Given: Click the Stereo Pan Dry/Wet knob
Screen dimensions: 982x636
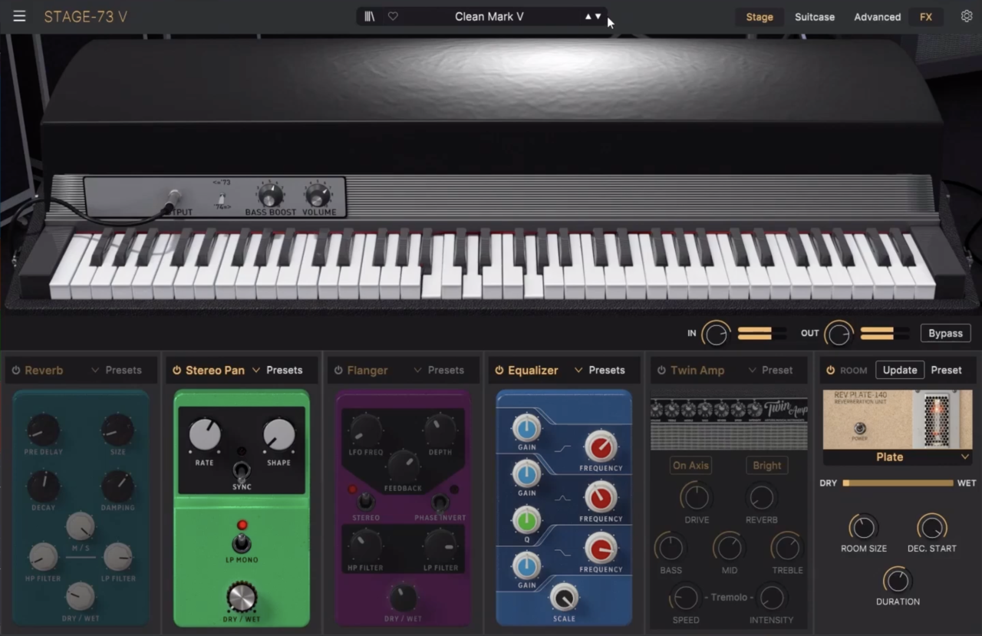Looking at the screenshot, I should [x=242, y=597].
